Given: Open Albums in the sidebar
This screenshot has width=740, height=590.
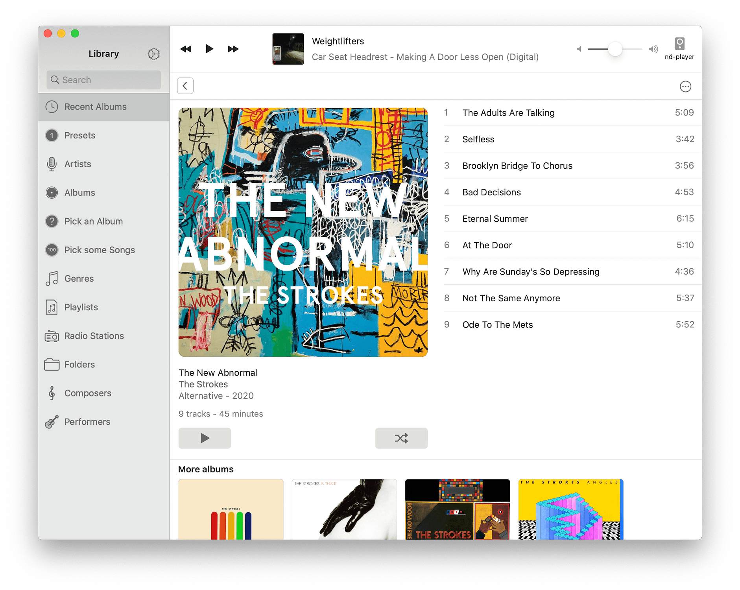Looking at the screenshot, I should tap(104, 193).
